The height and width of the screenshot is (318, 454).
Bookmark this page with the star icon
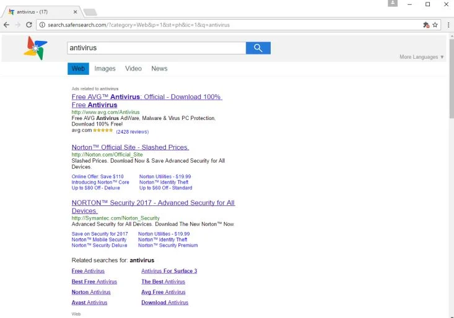click(435, 25)
